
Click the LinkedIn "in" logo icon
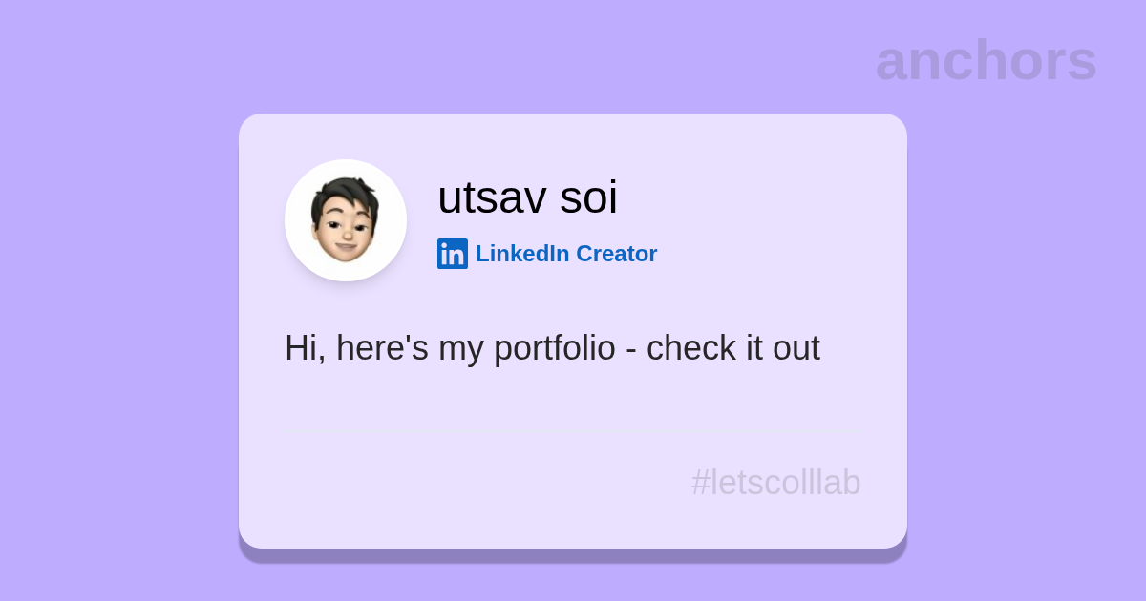coord(453,254)
